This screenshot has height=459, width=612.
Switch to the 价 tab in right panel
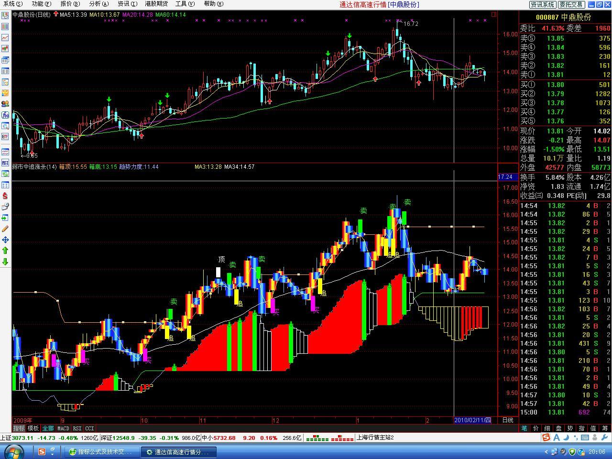point(536,428)
